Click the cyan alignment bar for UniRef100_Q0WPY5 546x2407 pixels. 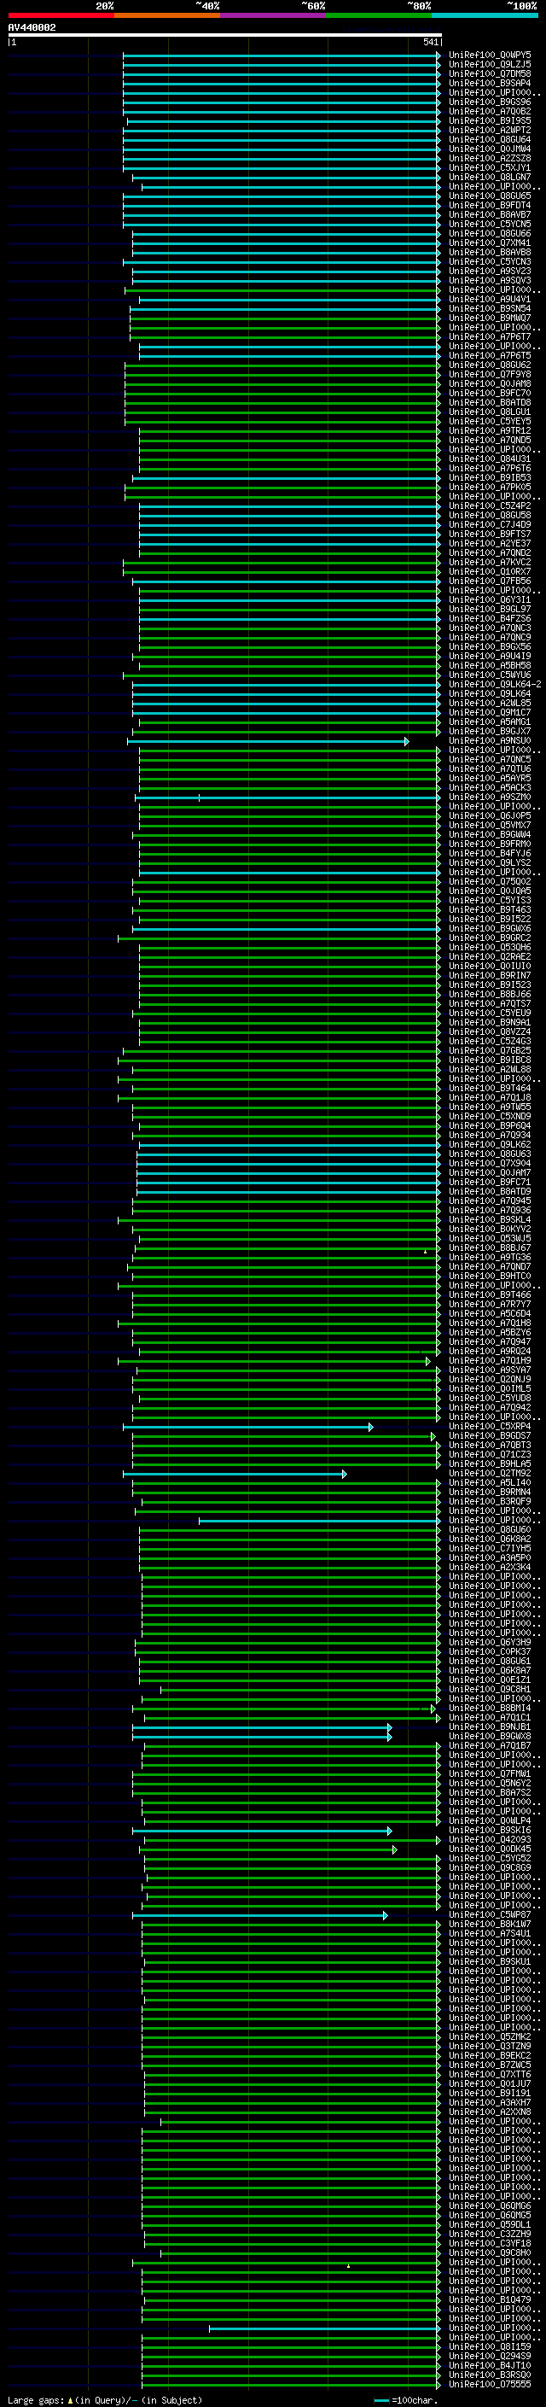pyautogui.click(x=282, y=56)
